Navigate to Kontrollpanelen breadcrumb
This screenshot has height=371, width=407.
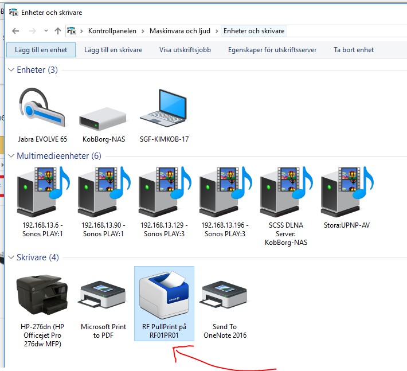(112, 31)
